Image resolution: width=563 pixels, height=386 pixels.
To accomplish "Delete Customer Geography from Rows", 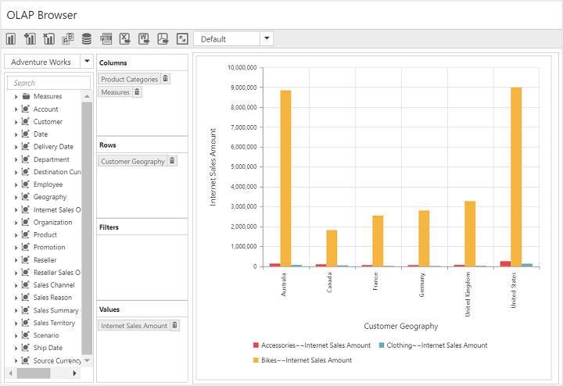I will point(172,161).
